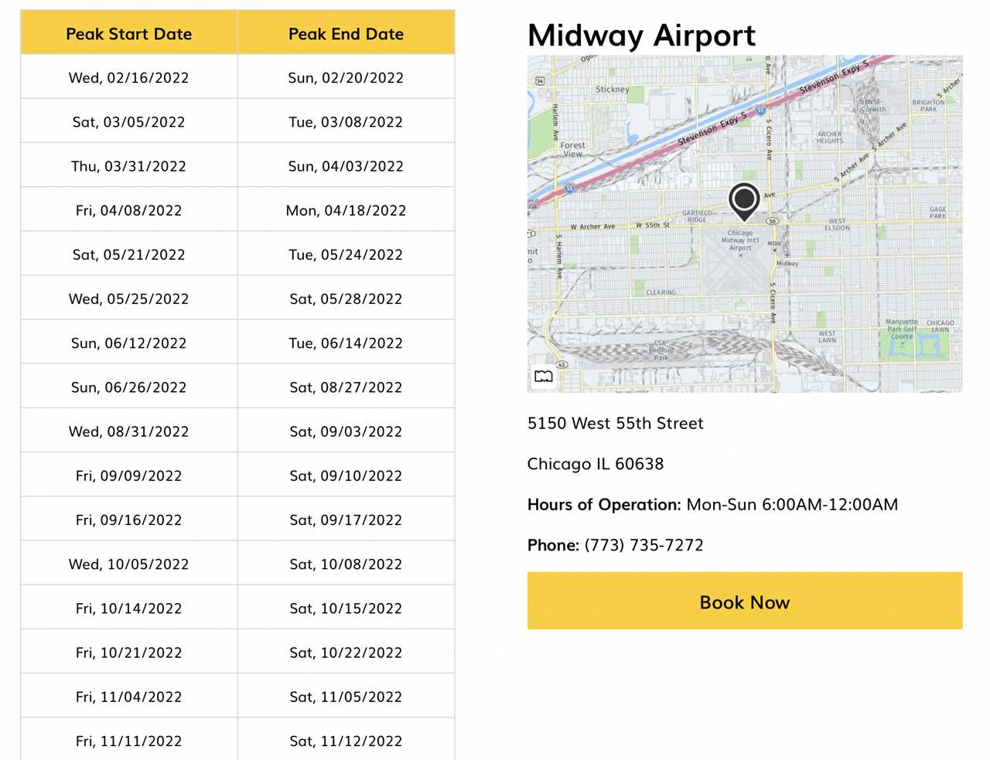Click start date Fri, 09/16/2022
The width and height of the screenshot is (990, 760).
click(129, 520)
